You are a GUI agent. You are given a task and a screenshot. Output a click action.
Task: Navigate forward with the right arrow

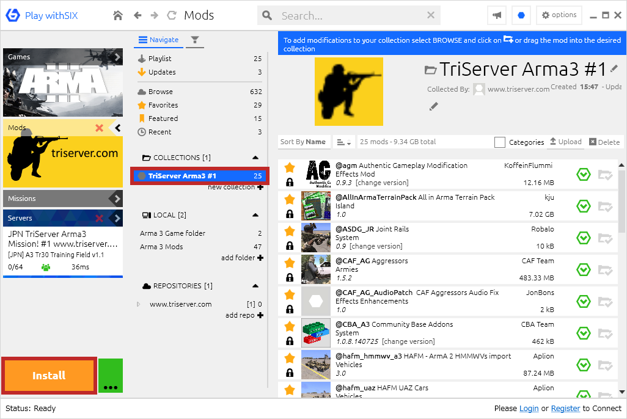[155, 16]
